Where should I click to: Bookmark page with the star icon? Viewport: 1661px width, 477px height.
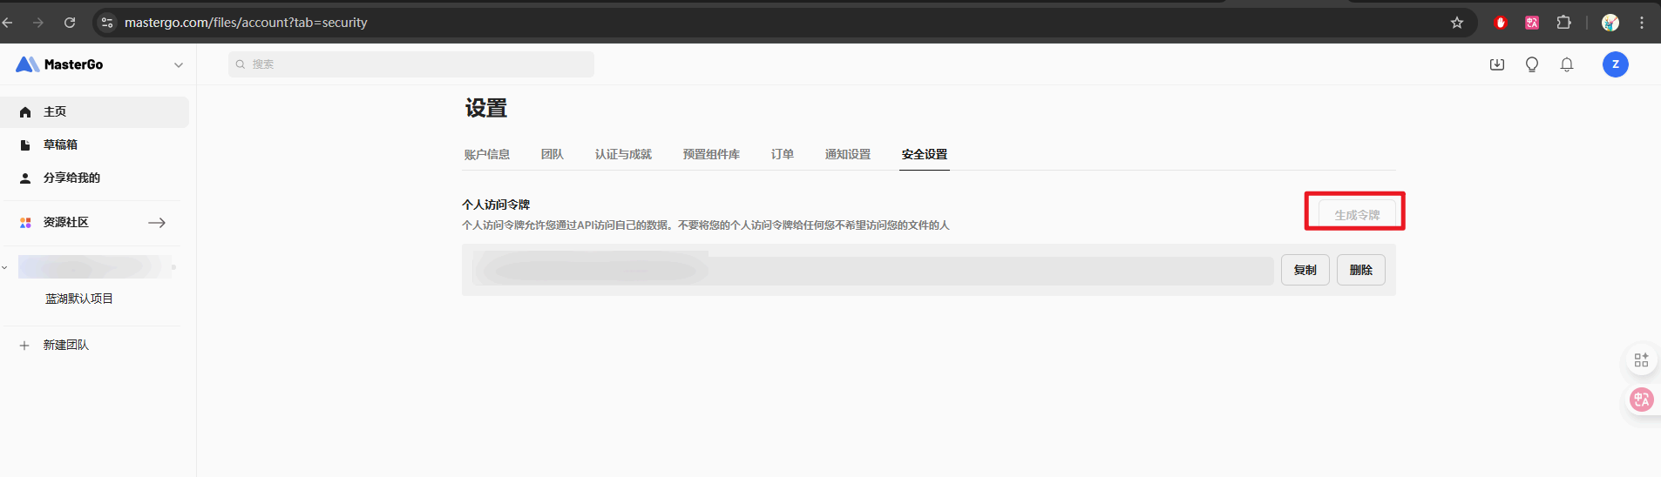pyautogui.click(x=1457, y=23)
